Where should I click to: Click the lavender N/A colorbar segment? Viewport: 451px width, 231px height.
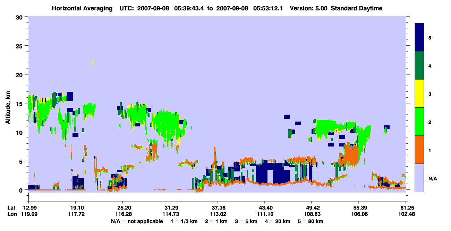coord(419,178)
